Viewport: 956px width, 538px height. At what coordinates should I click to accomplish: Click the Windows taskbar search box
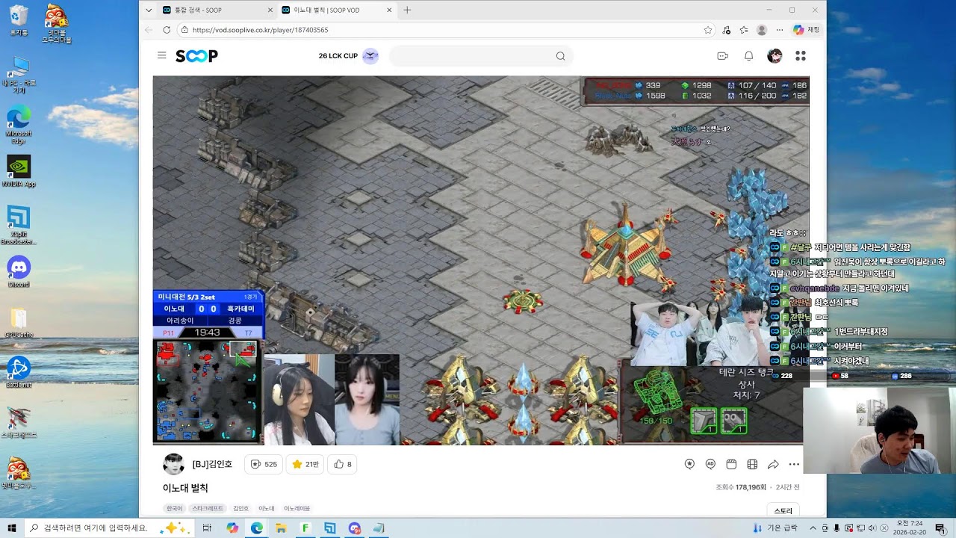[x=110, y=528]
